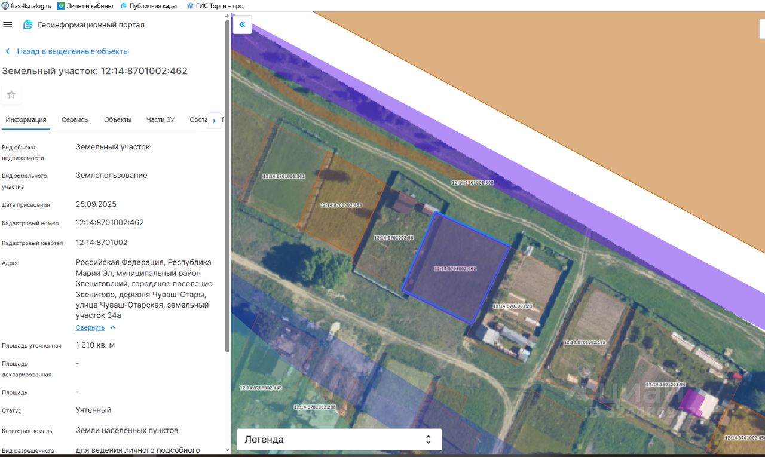
Task: Open the ГИС Торги bookmark
Action: (216, 5)
